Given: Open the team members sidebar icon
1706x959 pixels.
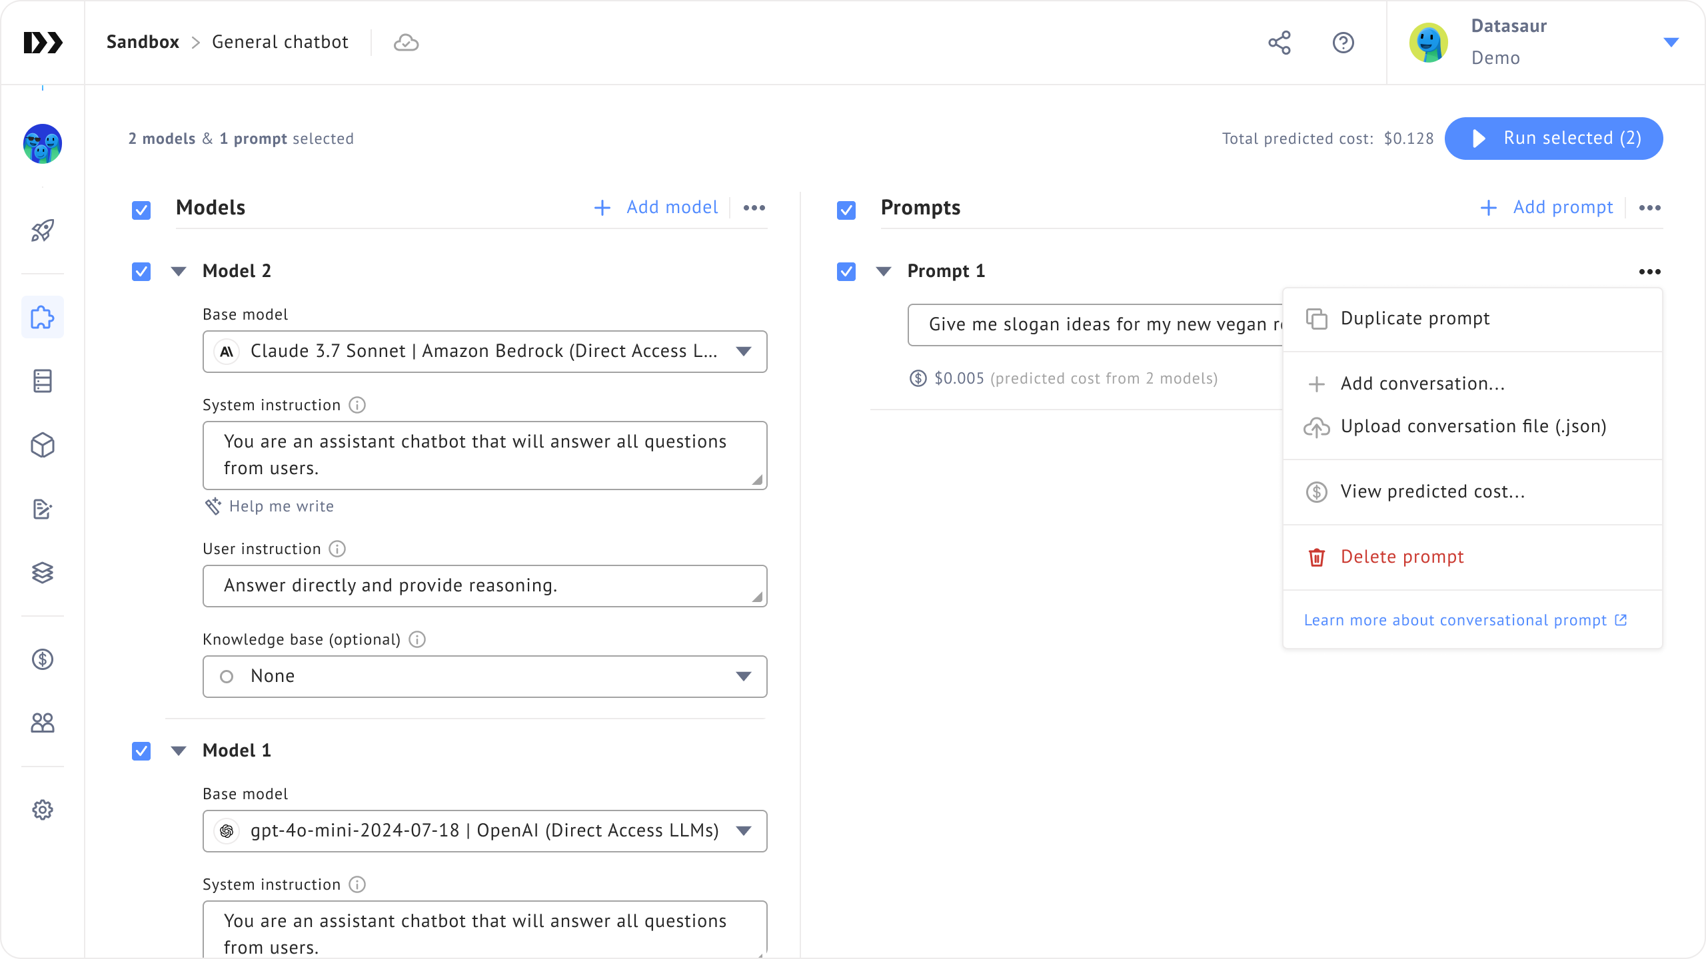Looking at the screenshot, I should (43, 723).
